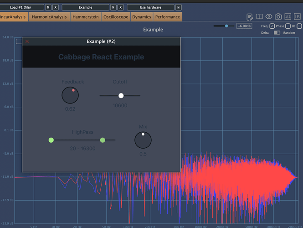Click the 1|2 channel compare icon
This screenshot has width=303, height=228.
[288, 17]
